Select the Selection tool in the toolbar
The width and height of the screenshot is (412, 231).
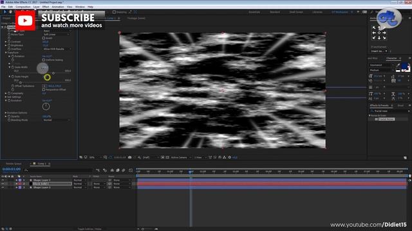[5, 12]
